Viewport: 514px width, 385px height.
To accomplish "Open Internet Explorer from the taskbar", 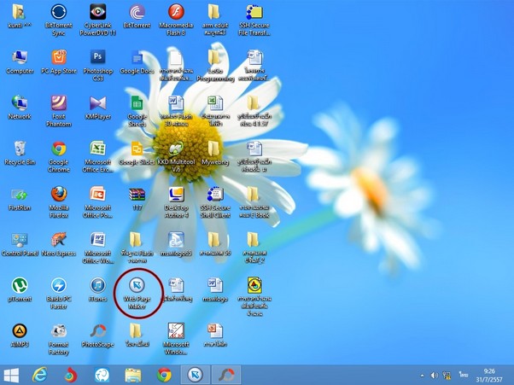I will click(x=39, y=375).
